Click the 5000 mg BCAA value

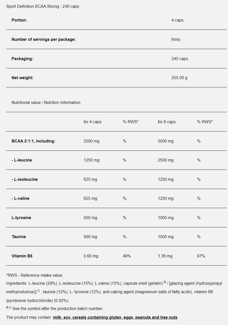click(x=166, y=141)
